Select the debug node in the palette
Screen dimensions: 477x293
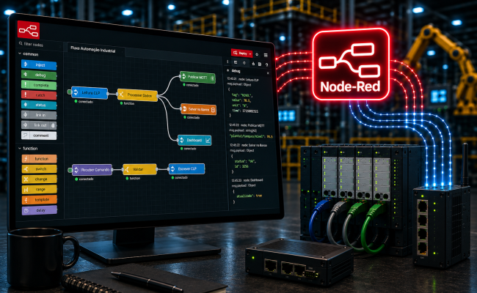39,75
